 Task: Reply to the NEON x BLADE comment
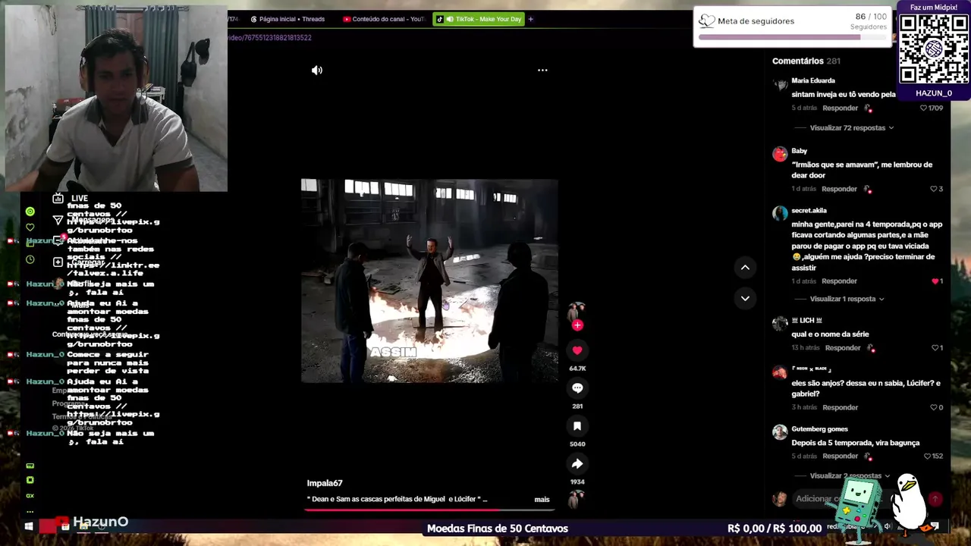coord(840,407)
